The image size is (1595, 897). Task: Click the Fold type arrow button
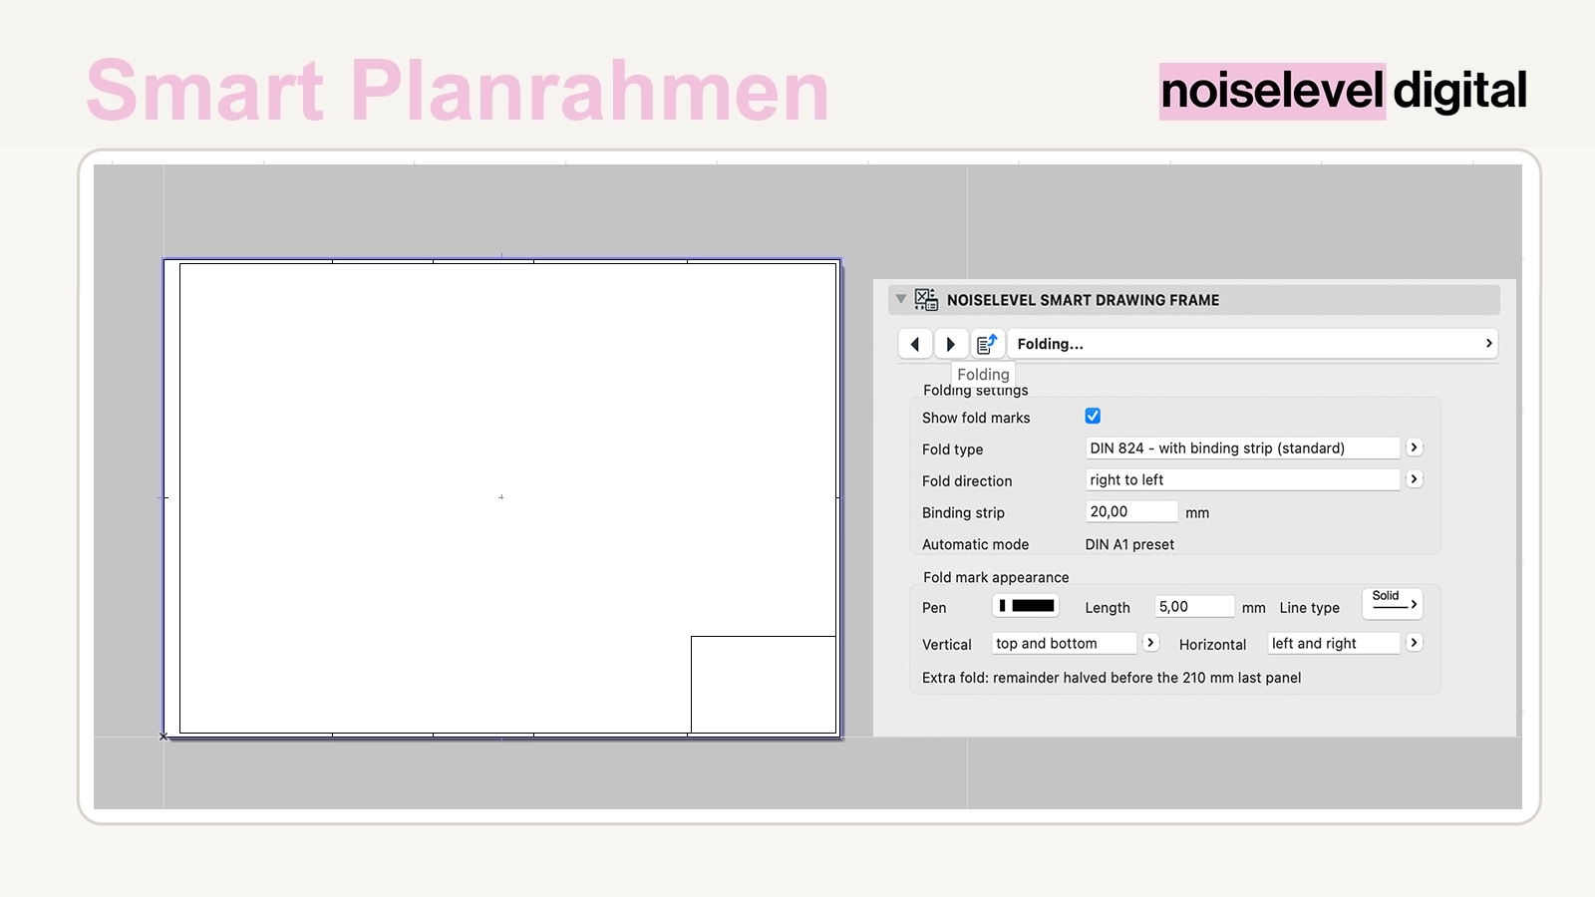[1414, 448]
